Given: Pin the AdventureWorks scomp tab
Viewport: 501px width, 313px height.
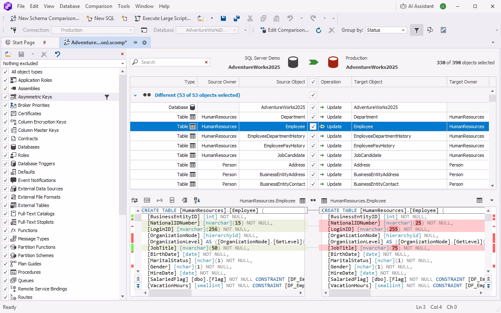Looking at the screenshot, I should coord(135,43).
